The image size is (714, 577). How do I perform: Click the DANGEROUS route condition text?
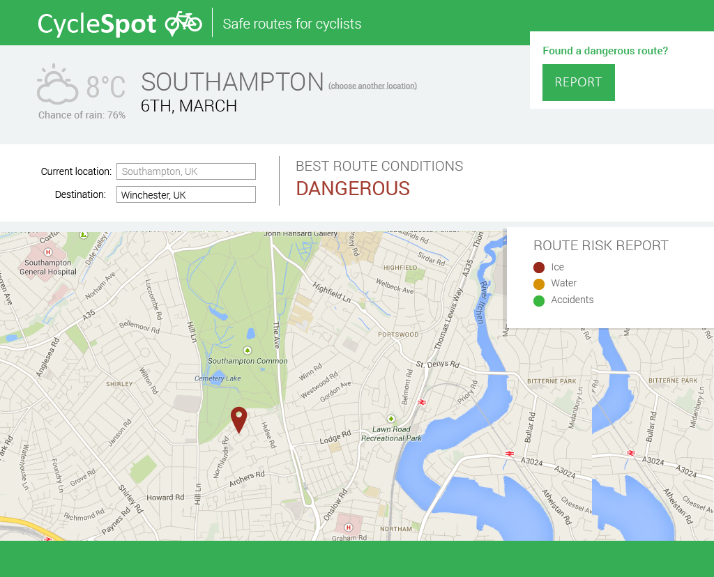pyautogui.click(x=353, y=189)
